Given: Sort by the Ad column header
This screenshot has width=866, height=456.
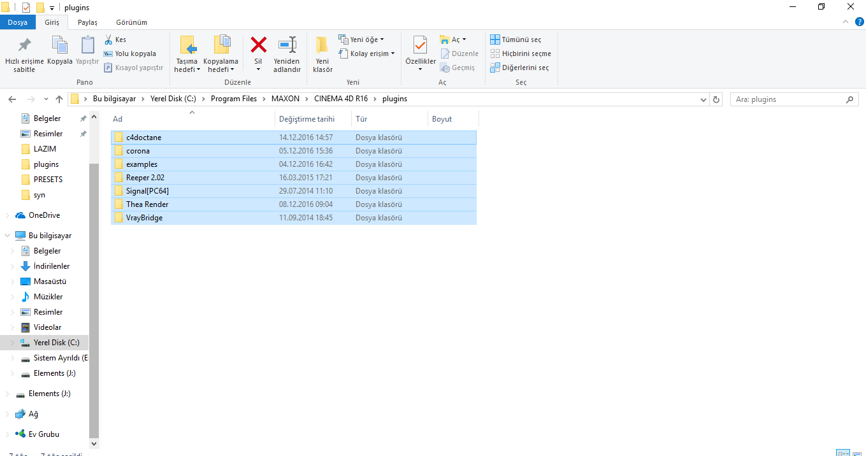Looking at the screenshot, I should 192,119.
